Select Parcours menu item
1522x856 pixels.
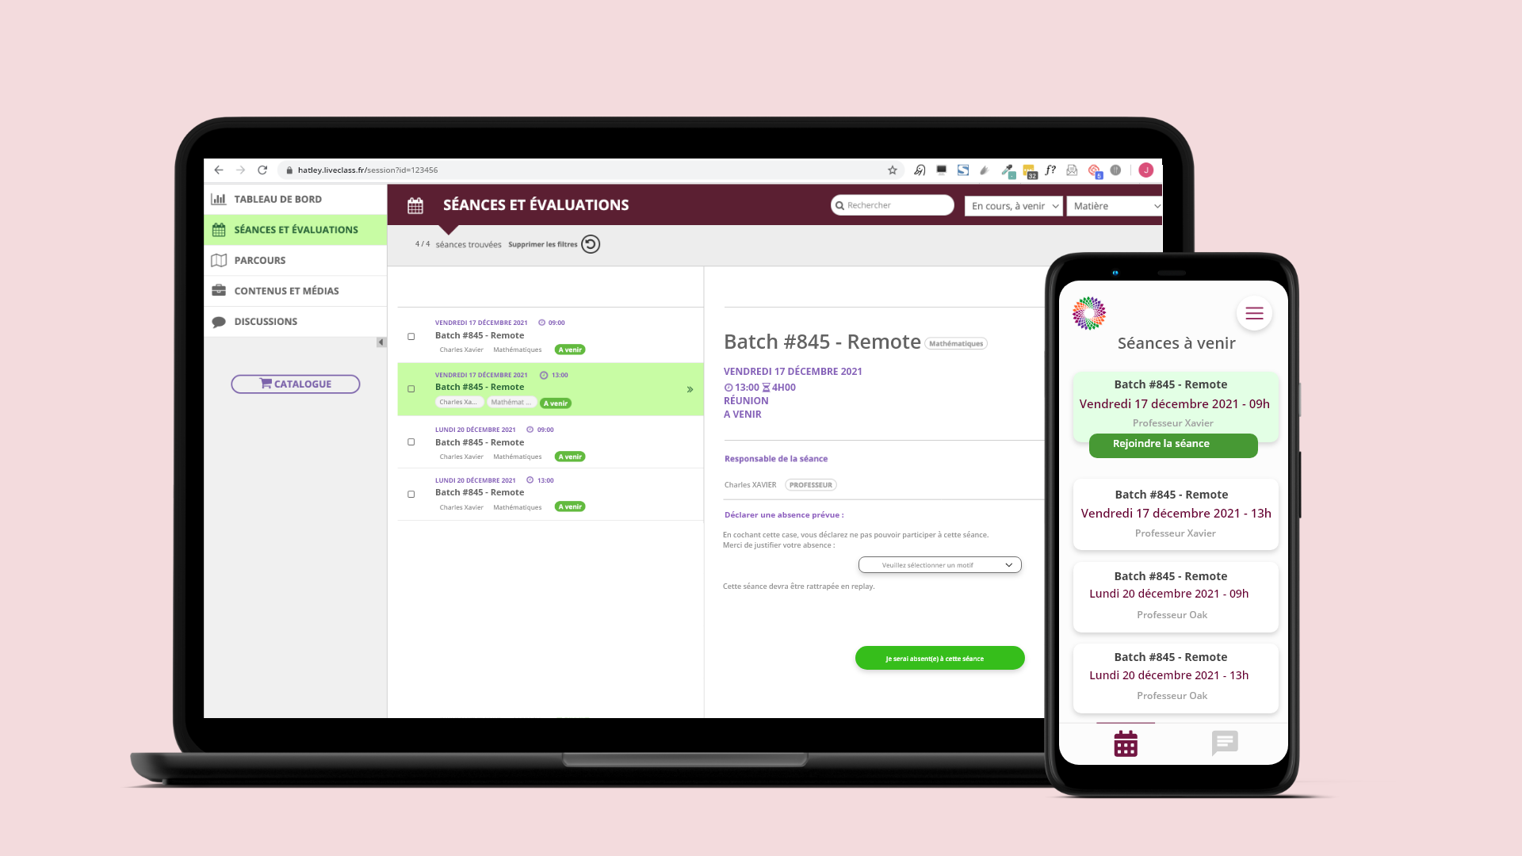(x=295, y=259)
